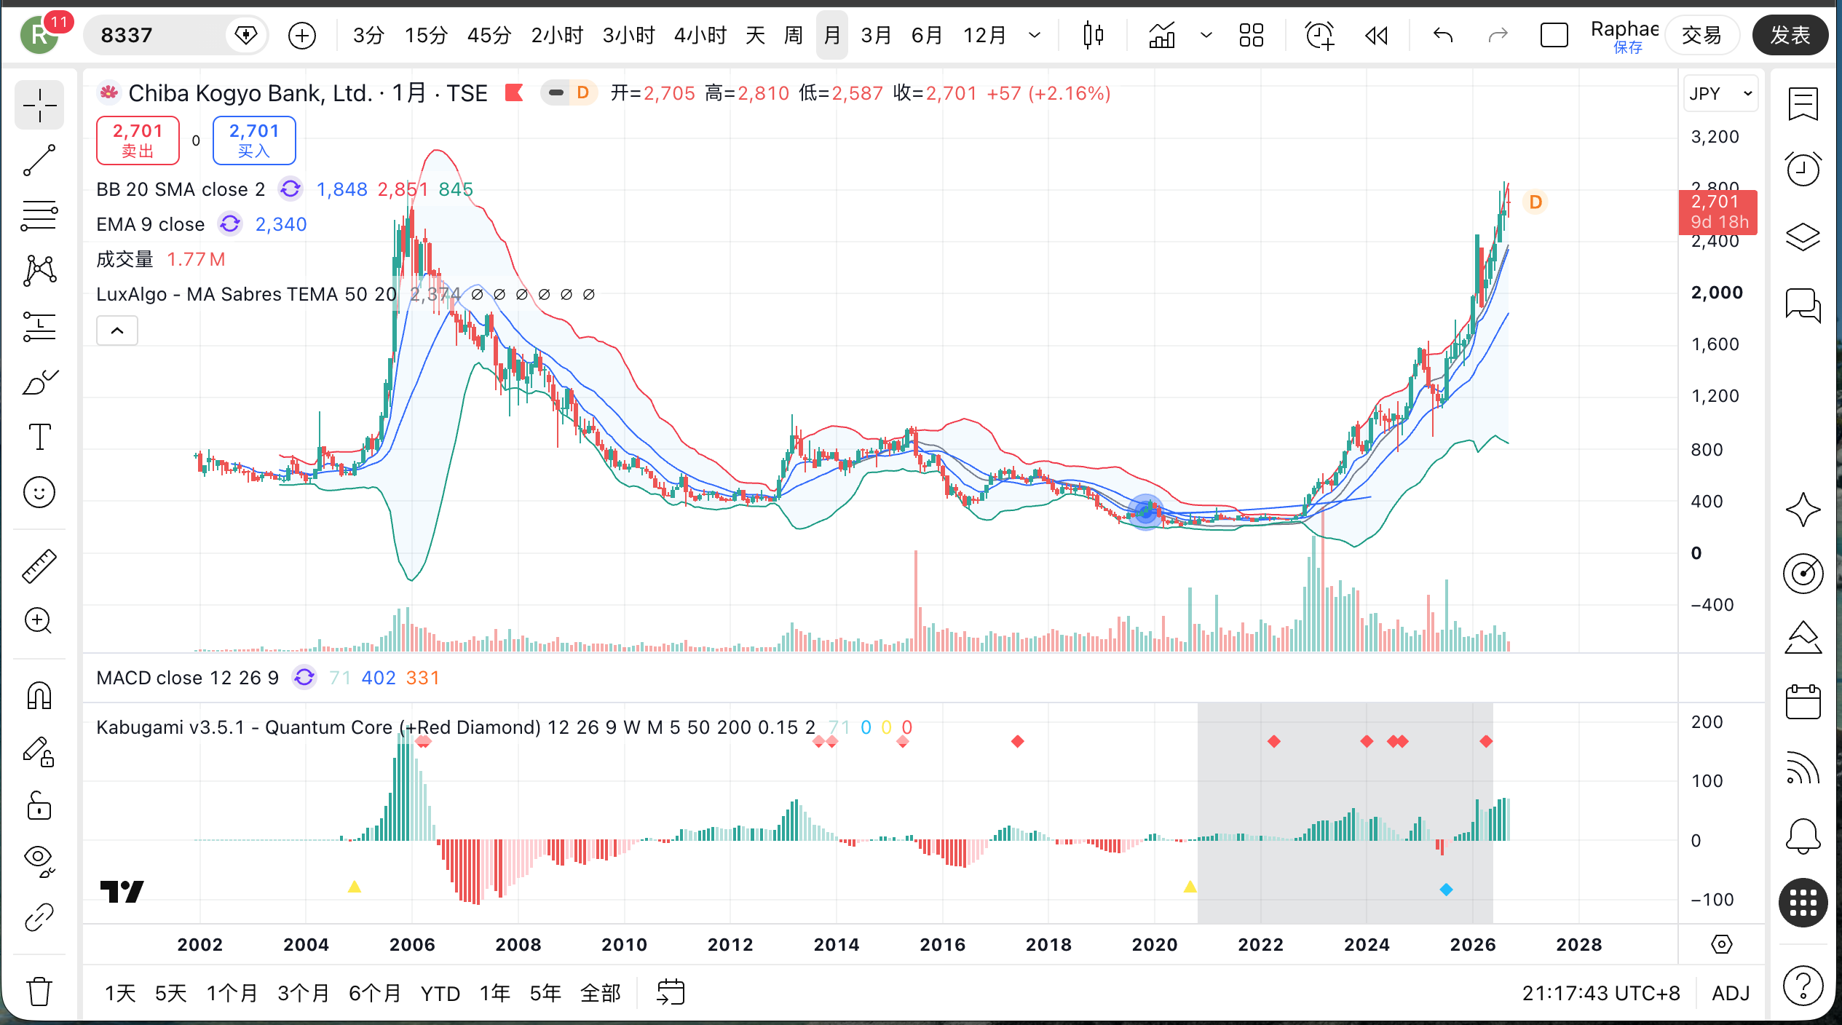Toggle magnet mode for drawings
The image size is (1842, 1025).
click(39, 696)
